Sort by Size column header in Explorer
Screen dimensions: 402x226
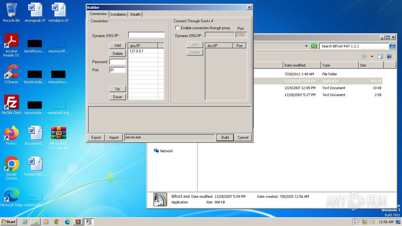click(371, 65)
